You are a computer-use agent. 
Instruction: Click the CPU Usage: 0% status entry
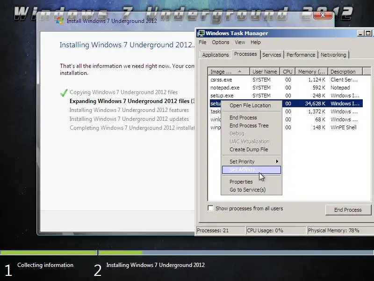click(x=276, y=230)
